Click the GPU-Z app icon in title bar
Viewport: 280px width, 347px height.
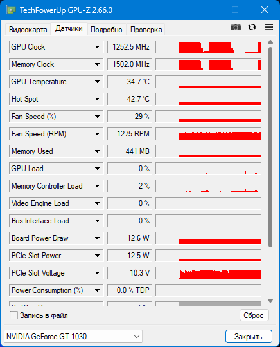point(11,10)
